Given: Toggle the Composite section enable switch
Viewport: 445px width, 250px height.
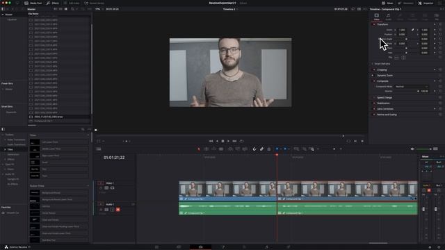Looking at the screenshot, I should (374, 81).
